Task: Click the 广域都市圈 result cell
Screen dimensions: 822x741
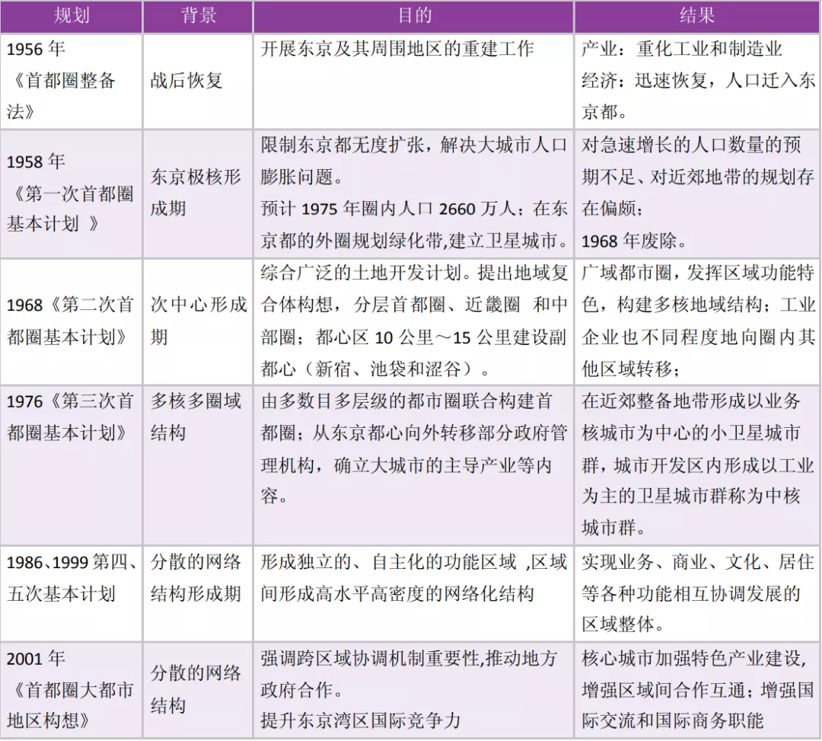Action: point(697,321)
